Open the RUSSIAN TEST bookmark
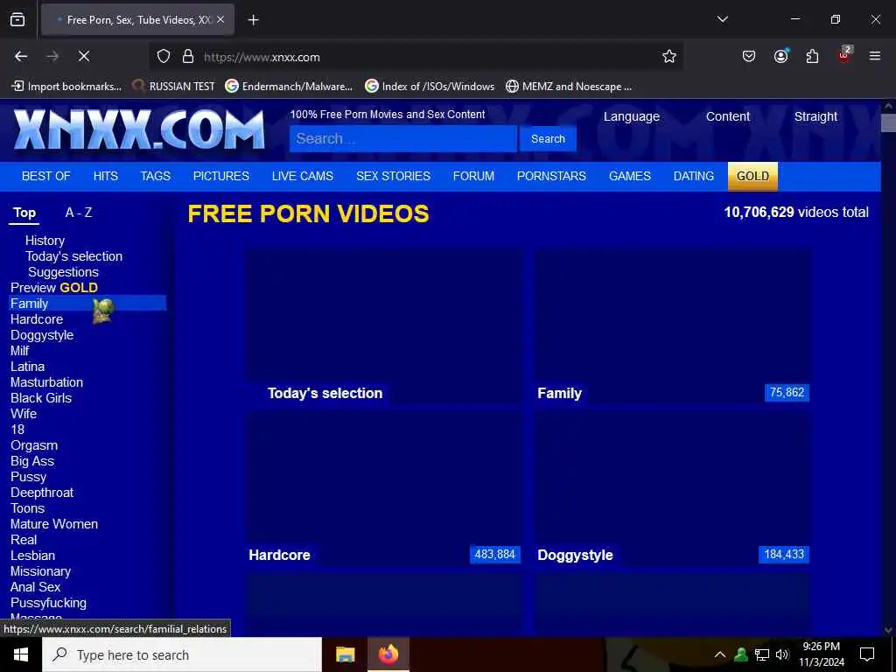Image resolution: width=896 pixels, height=672 pixels. click(174, 87)
